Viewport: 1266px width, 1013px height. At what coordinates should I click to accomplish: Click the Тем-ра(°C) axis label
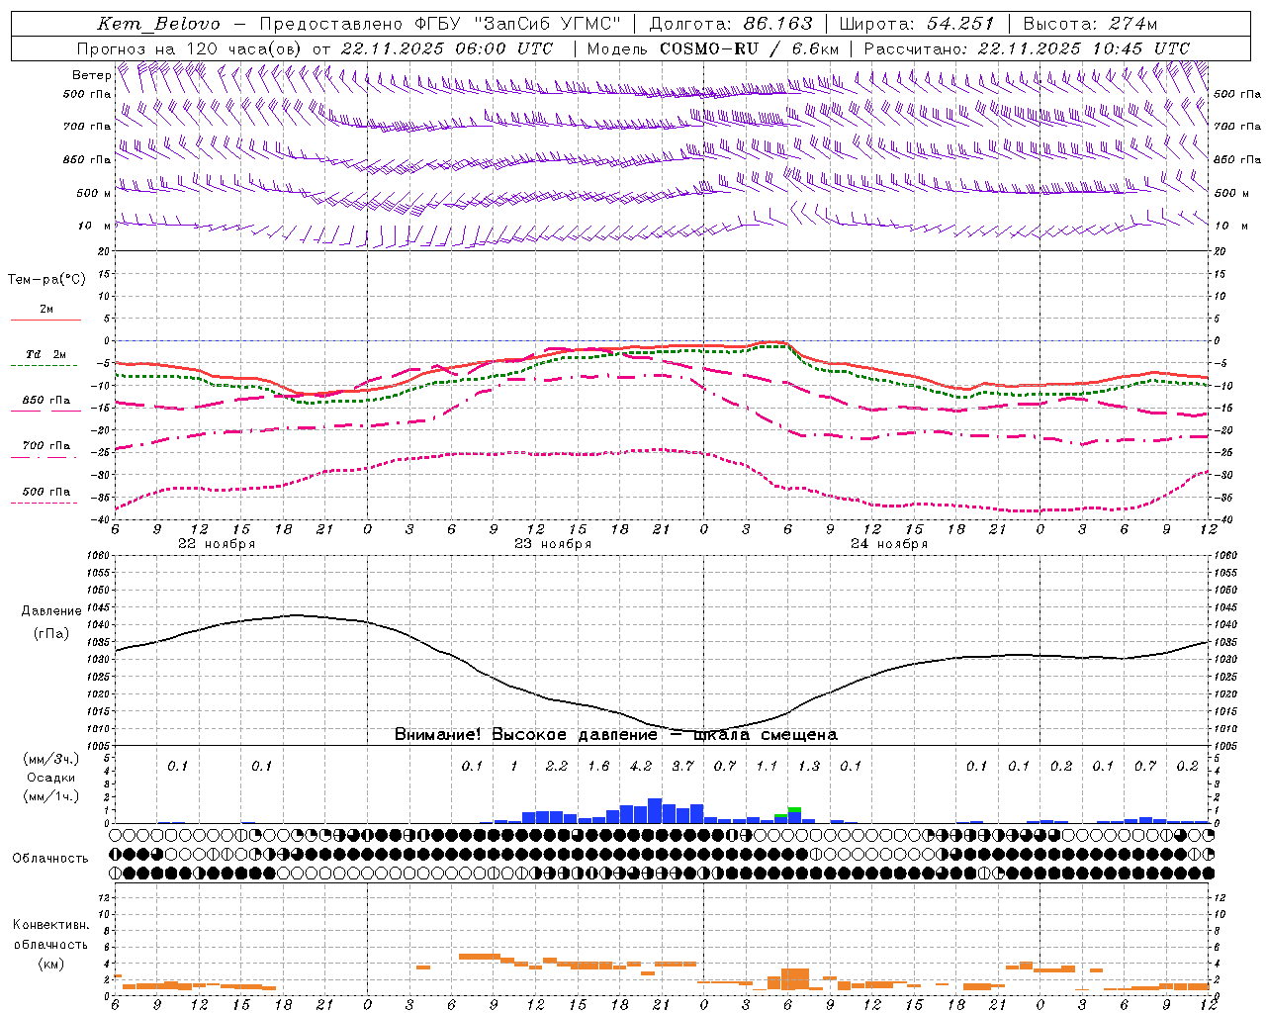point(46,280)
